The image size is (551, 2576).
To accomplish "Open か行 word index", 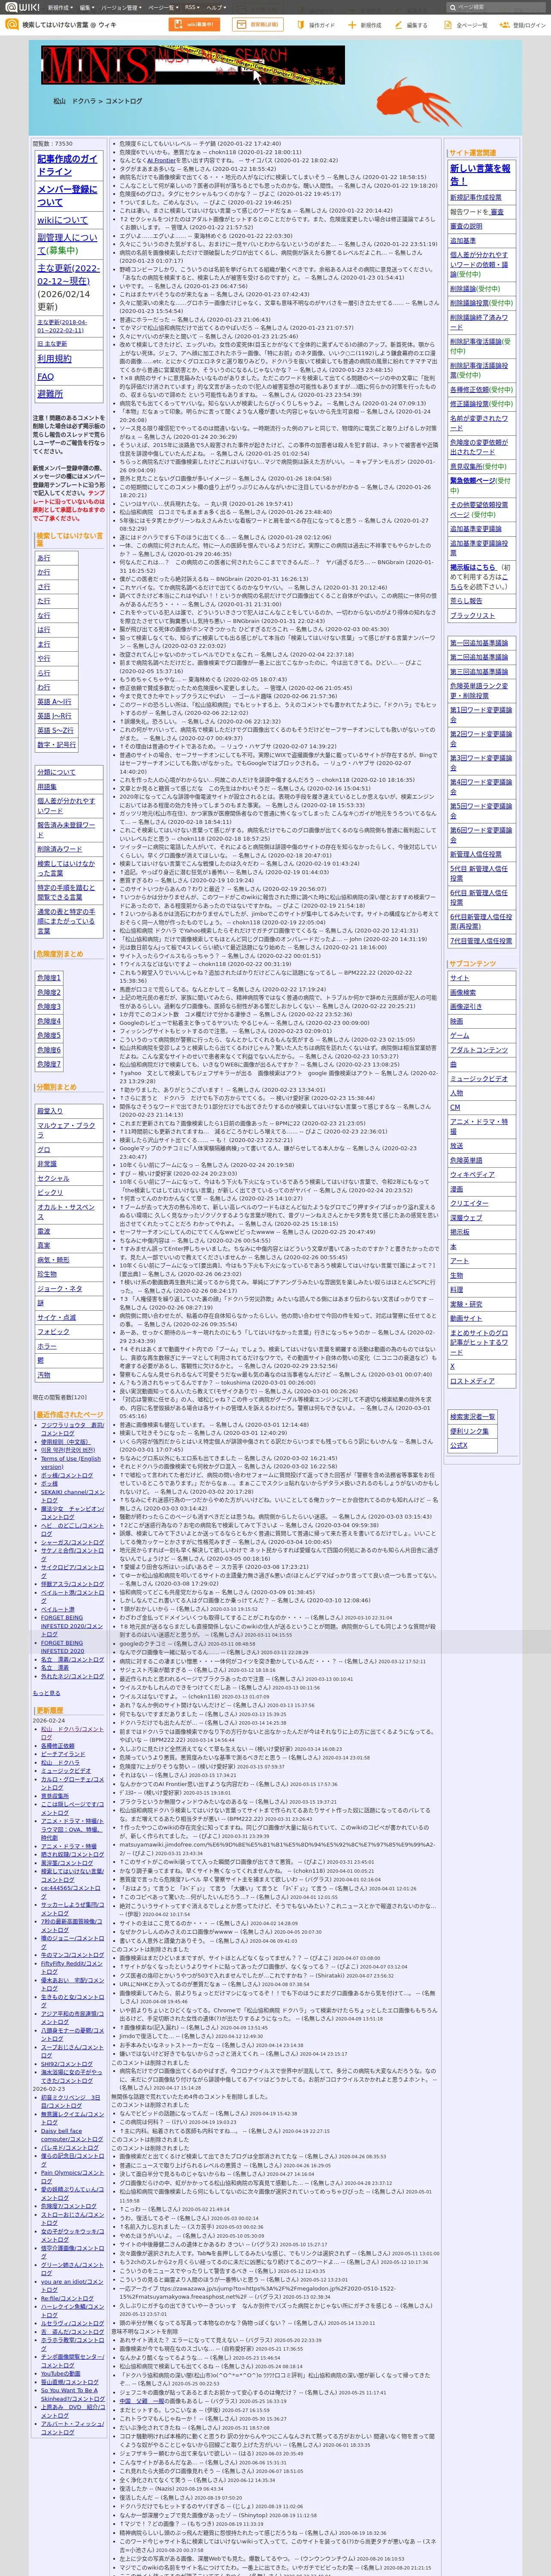I will point(44,572).
